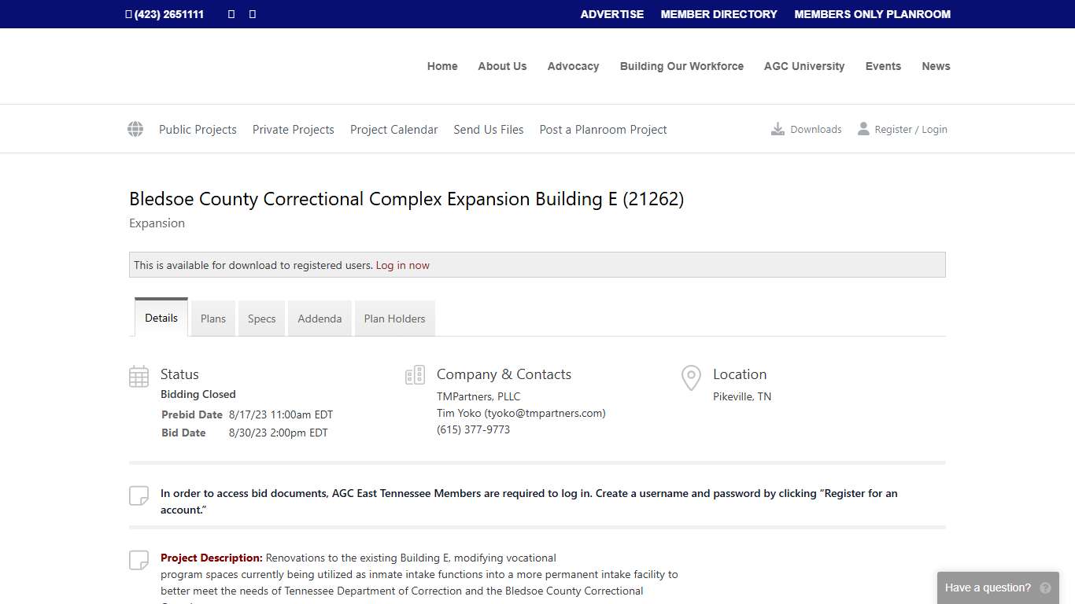Image resolution: width=1075 pixels, height=604 pixels.
Task: Open the Have a question? chat box
Action: click(x=988, y=587)
